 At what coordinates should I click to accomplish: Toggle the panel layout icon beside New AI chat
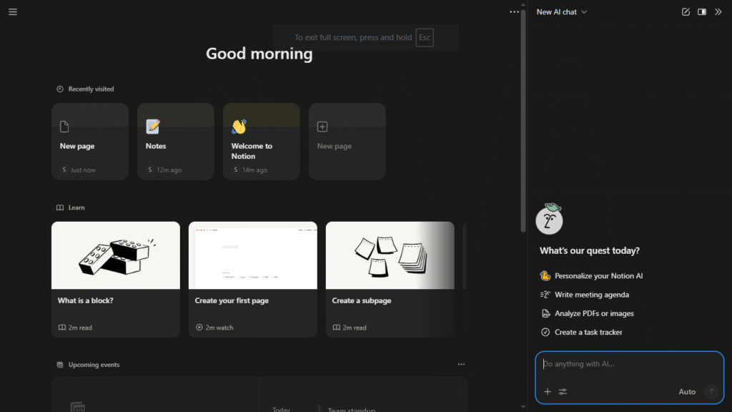(x=702, y=11)
